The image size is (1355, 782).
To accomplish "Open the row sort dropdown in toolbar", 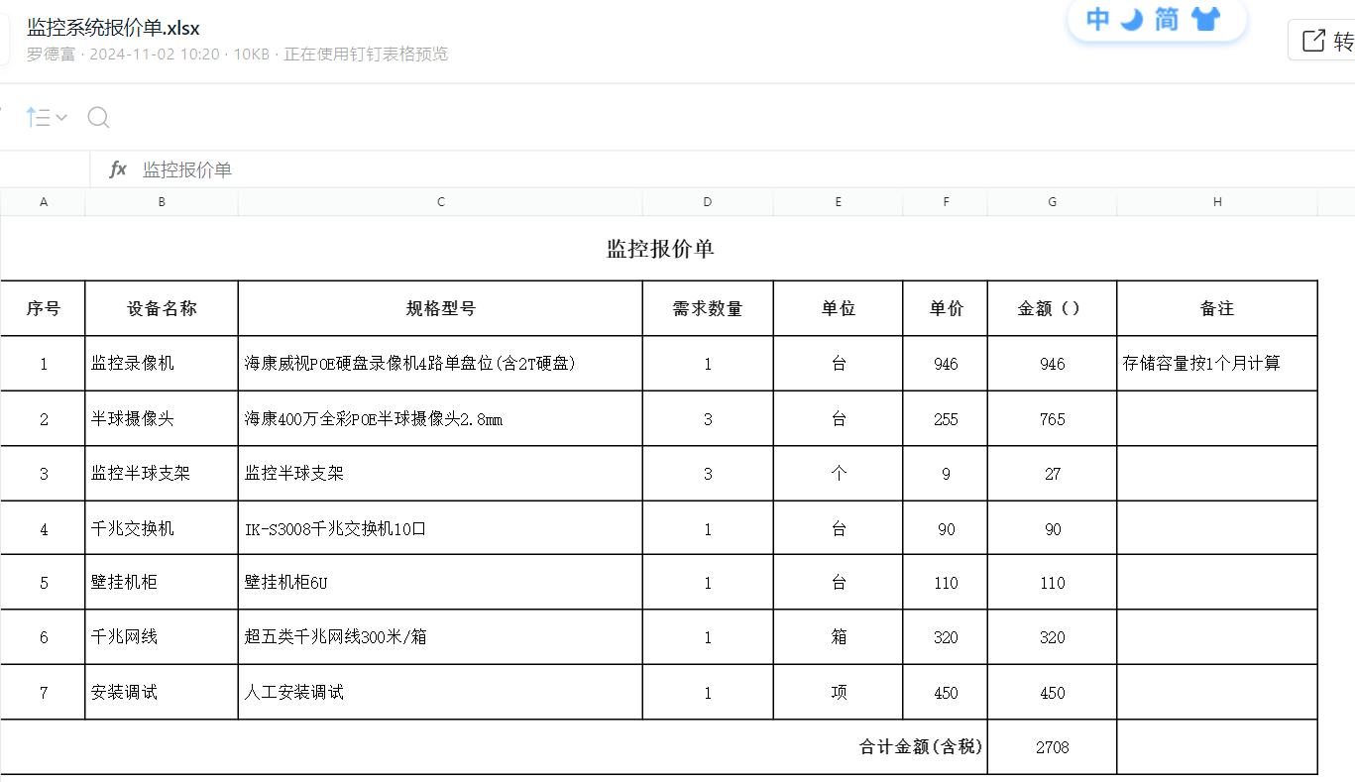I will point(46,118).
